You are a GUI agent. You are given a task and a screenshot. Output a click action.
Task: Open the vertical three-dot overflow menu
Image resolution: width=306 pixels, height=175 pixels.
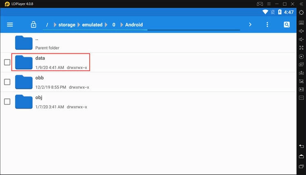[267, 25]
